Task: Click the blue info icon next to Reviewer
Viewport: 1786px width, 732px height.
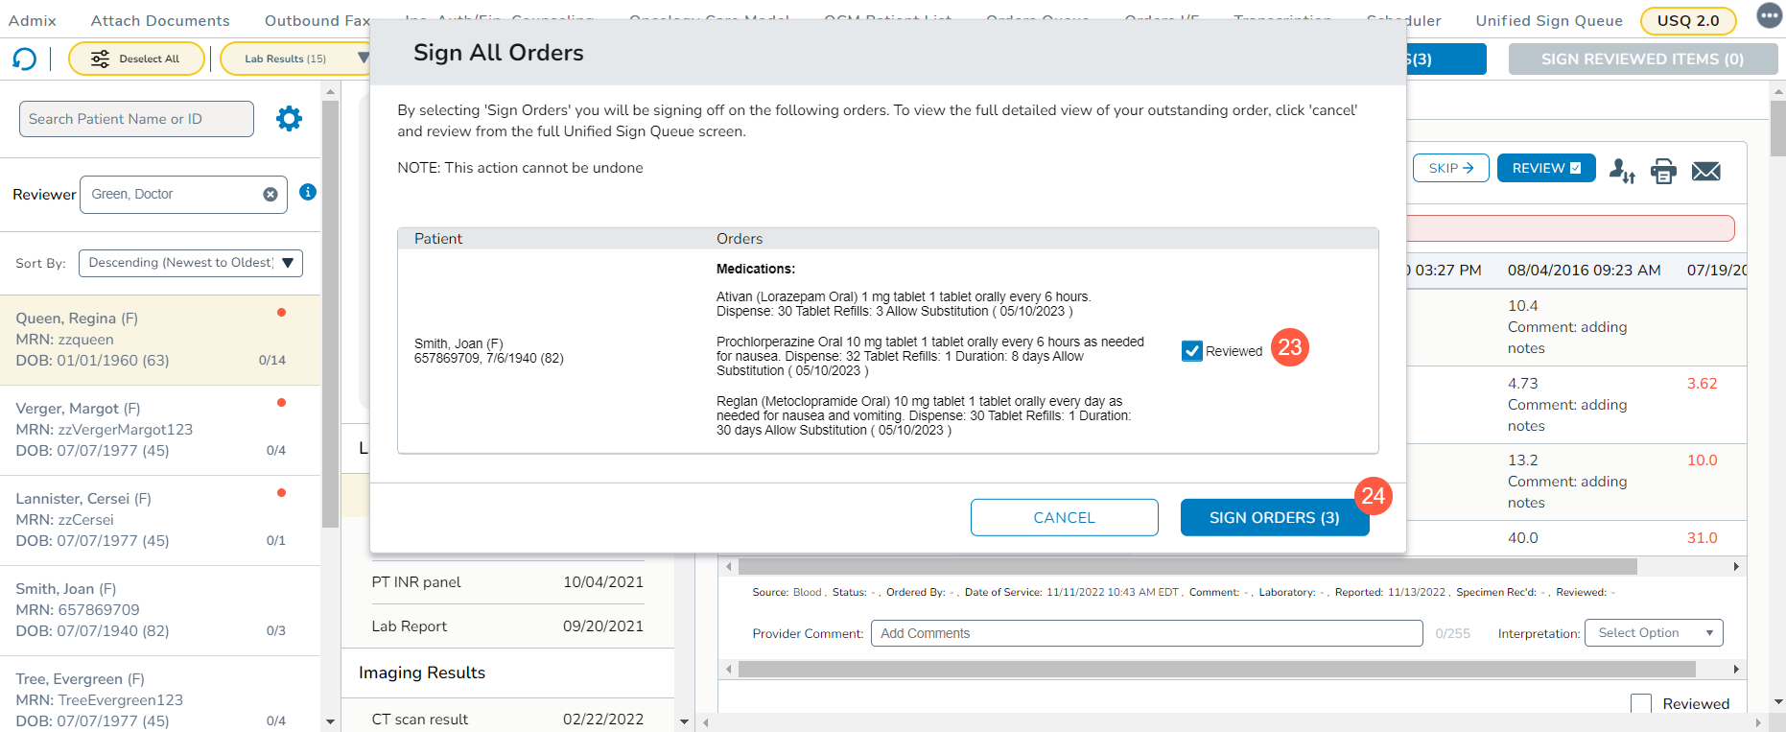Action: (308, 192)
